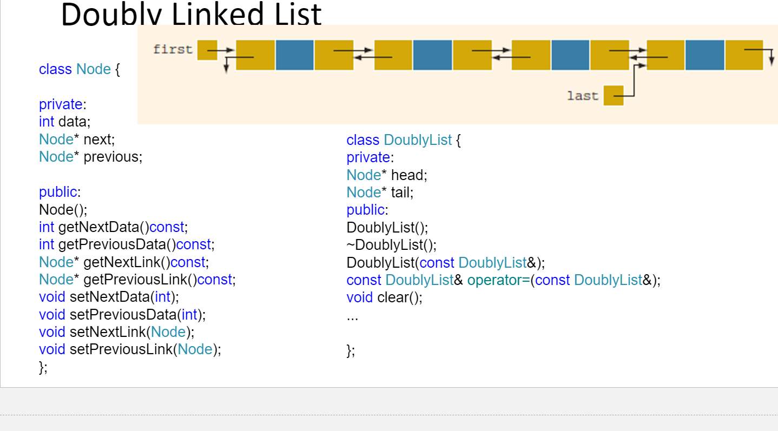This screenshot has width=778, height=431.
Task: Click "private:" in the DoublyList class
Action: 371,157
